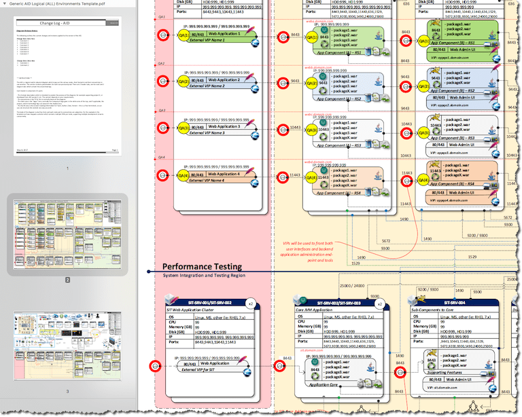Click x2 badge on SIT-SRV-002/SIT-SRV-003
This screenshot has width=522, height=417.
(x=379, y=304)
